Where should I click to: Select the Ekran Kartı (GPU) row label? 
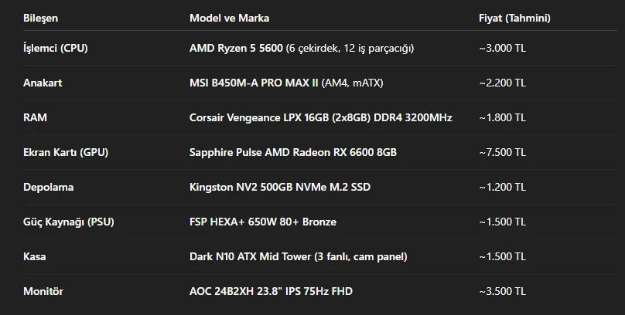click(66, 153)
